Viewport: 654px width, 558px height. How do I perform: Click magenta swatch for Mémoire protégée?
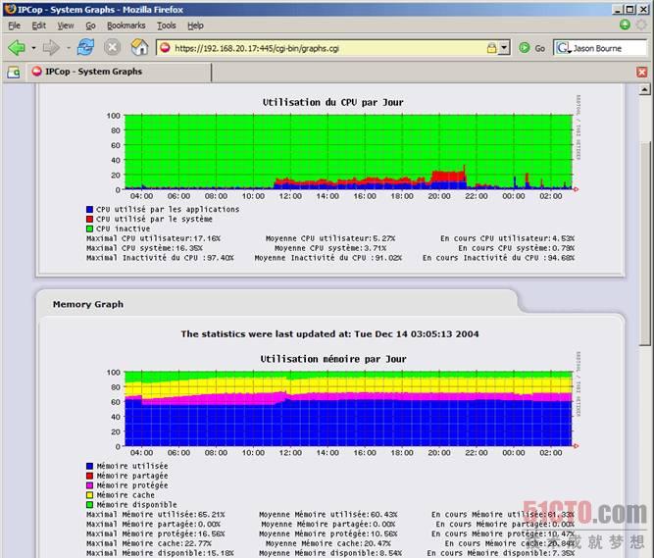pos(89,485)
